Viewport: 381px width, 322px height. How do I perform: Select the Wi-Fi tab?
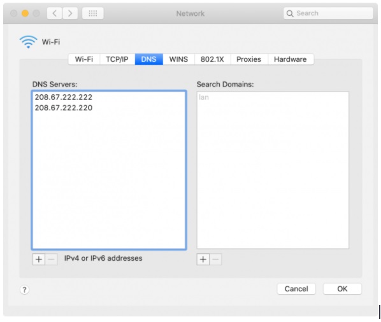click(84, 59)
